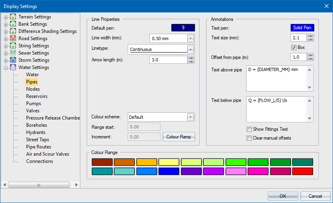Enable Show Fittings Text checkbox

pyautogui.click(x=249, y=129)
